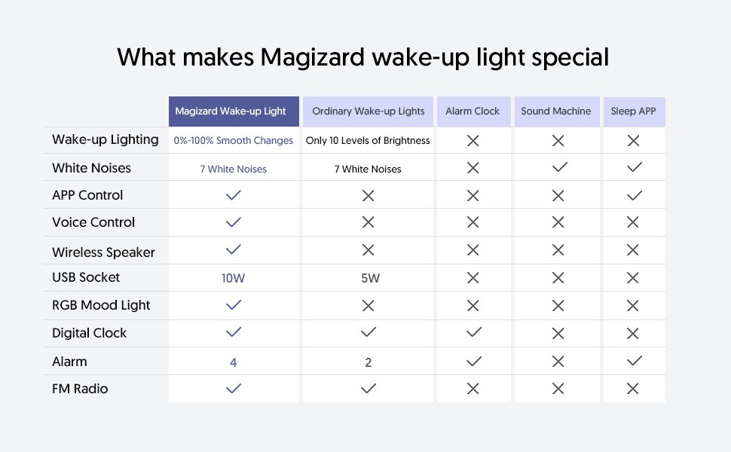Click the Alarm Clock Wake-up Lighting X mark

click(x=473, y=140)
